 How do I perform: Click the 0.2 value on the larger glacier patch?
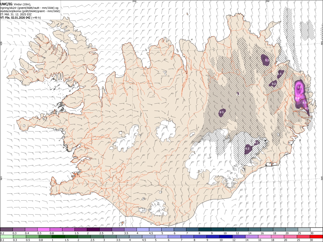[247, 149]
